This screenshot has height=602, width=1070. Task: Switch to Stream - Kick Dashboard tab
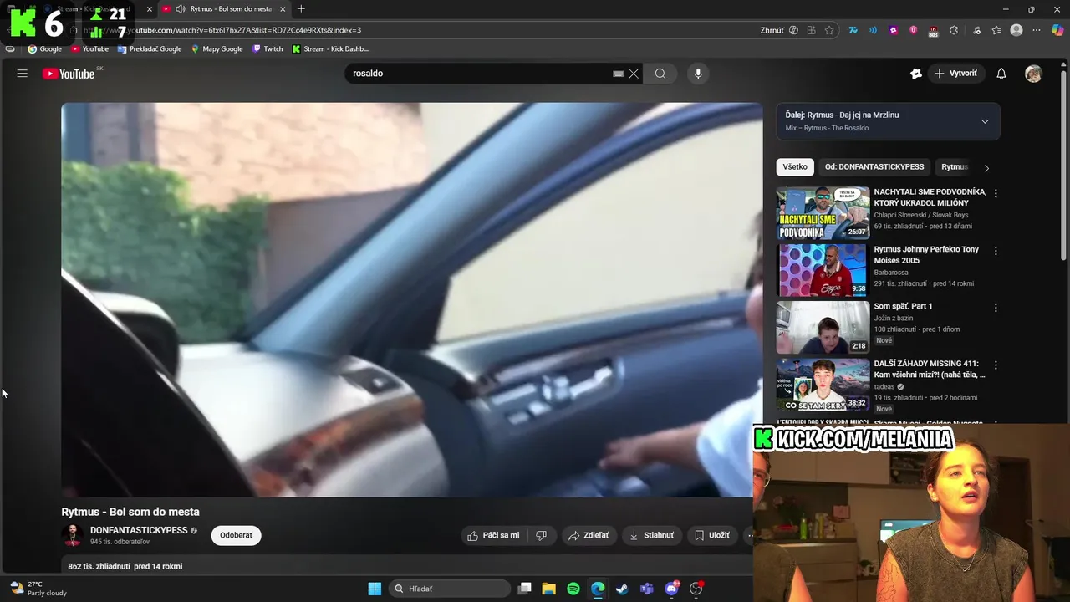94,9
